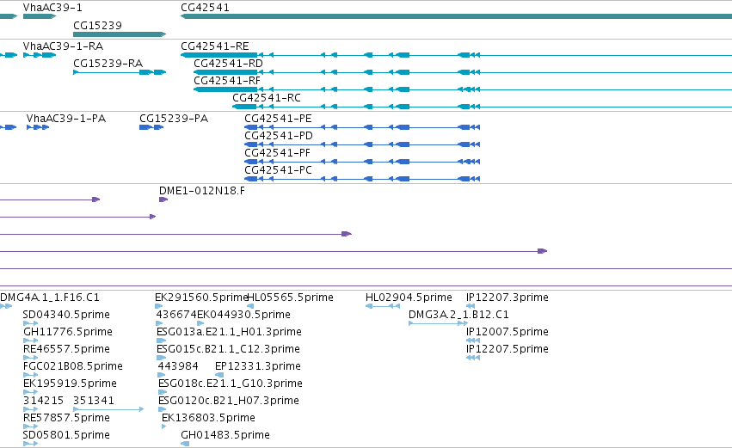Select EST SD05801.5prime
The width and height of the screenshot is (732, 448).
66,436
